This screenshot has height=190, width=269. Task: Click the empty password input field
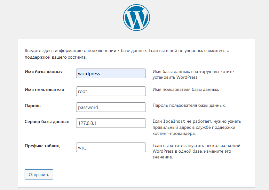[x=111, y=107]
